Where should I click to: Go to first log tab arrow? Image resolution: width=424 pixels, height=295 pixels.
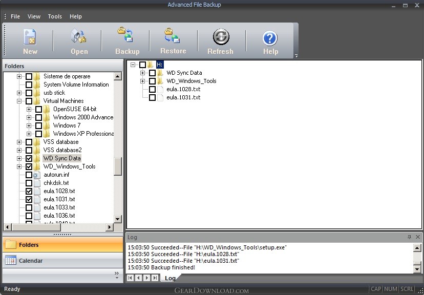(x=131, y=278)
